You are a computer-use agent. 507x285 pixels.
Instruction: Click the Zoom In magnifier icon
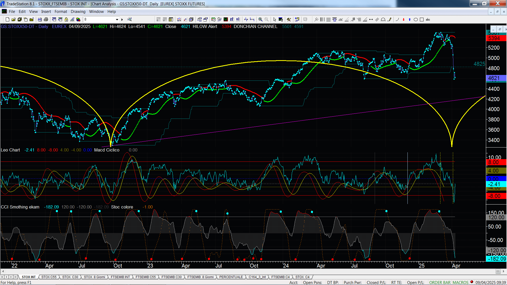[x=260, y=19]
